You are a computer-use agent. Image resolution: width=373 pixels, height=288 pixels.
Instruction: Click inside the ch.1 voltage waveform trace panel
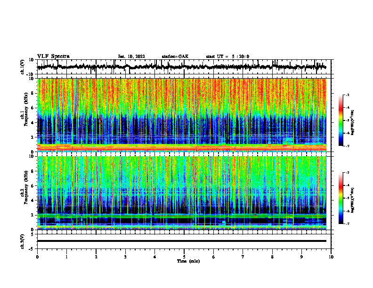[184, 67]
